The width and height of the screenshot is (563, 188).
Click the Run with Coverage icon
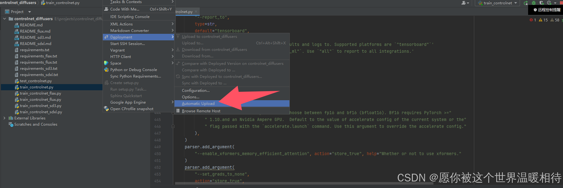[542, 3]
